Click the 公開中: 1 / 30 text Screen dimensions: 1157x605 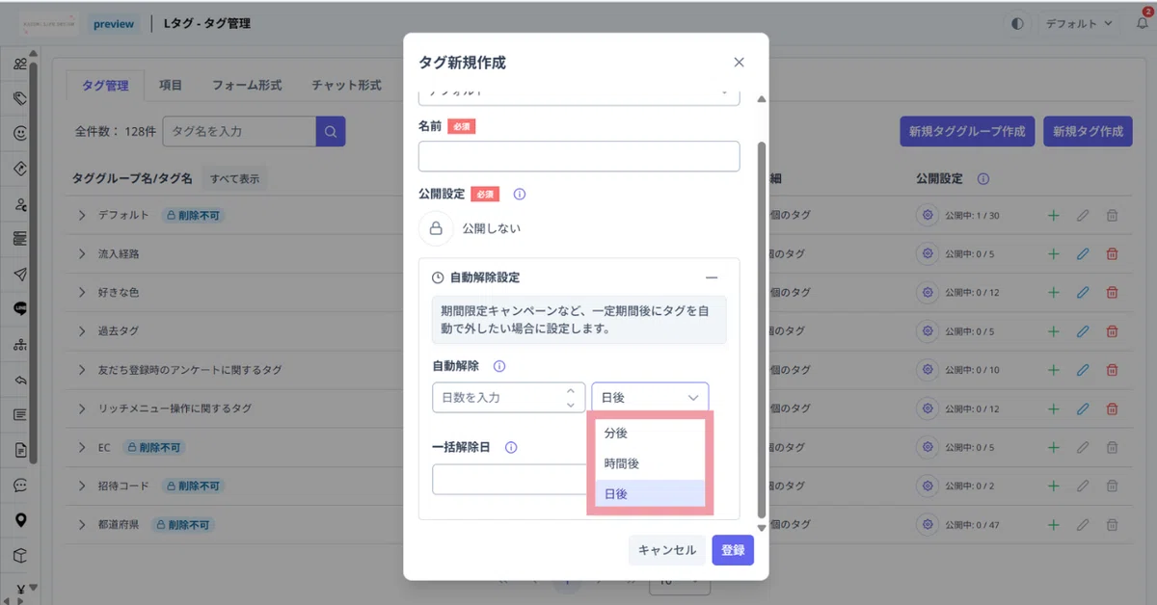[972, 215]
